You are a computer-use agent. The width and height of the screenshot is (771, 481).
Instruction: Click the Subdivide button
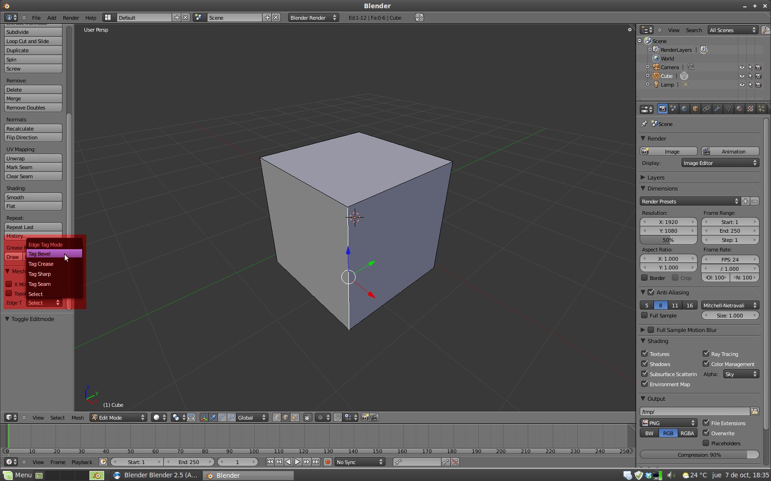[x=33, y=32]
